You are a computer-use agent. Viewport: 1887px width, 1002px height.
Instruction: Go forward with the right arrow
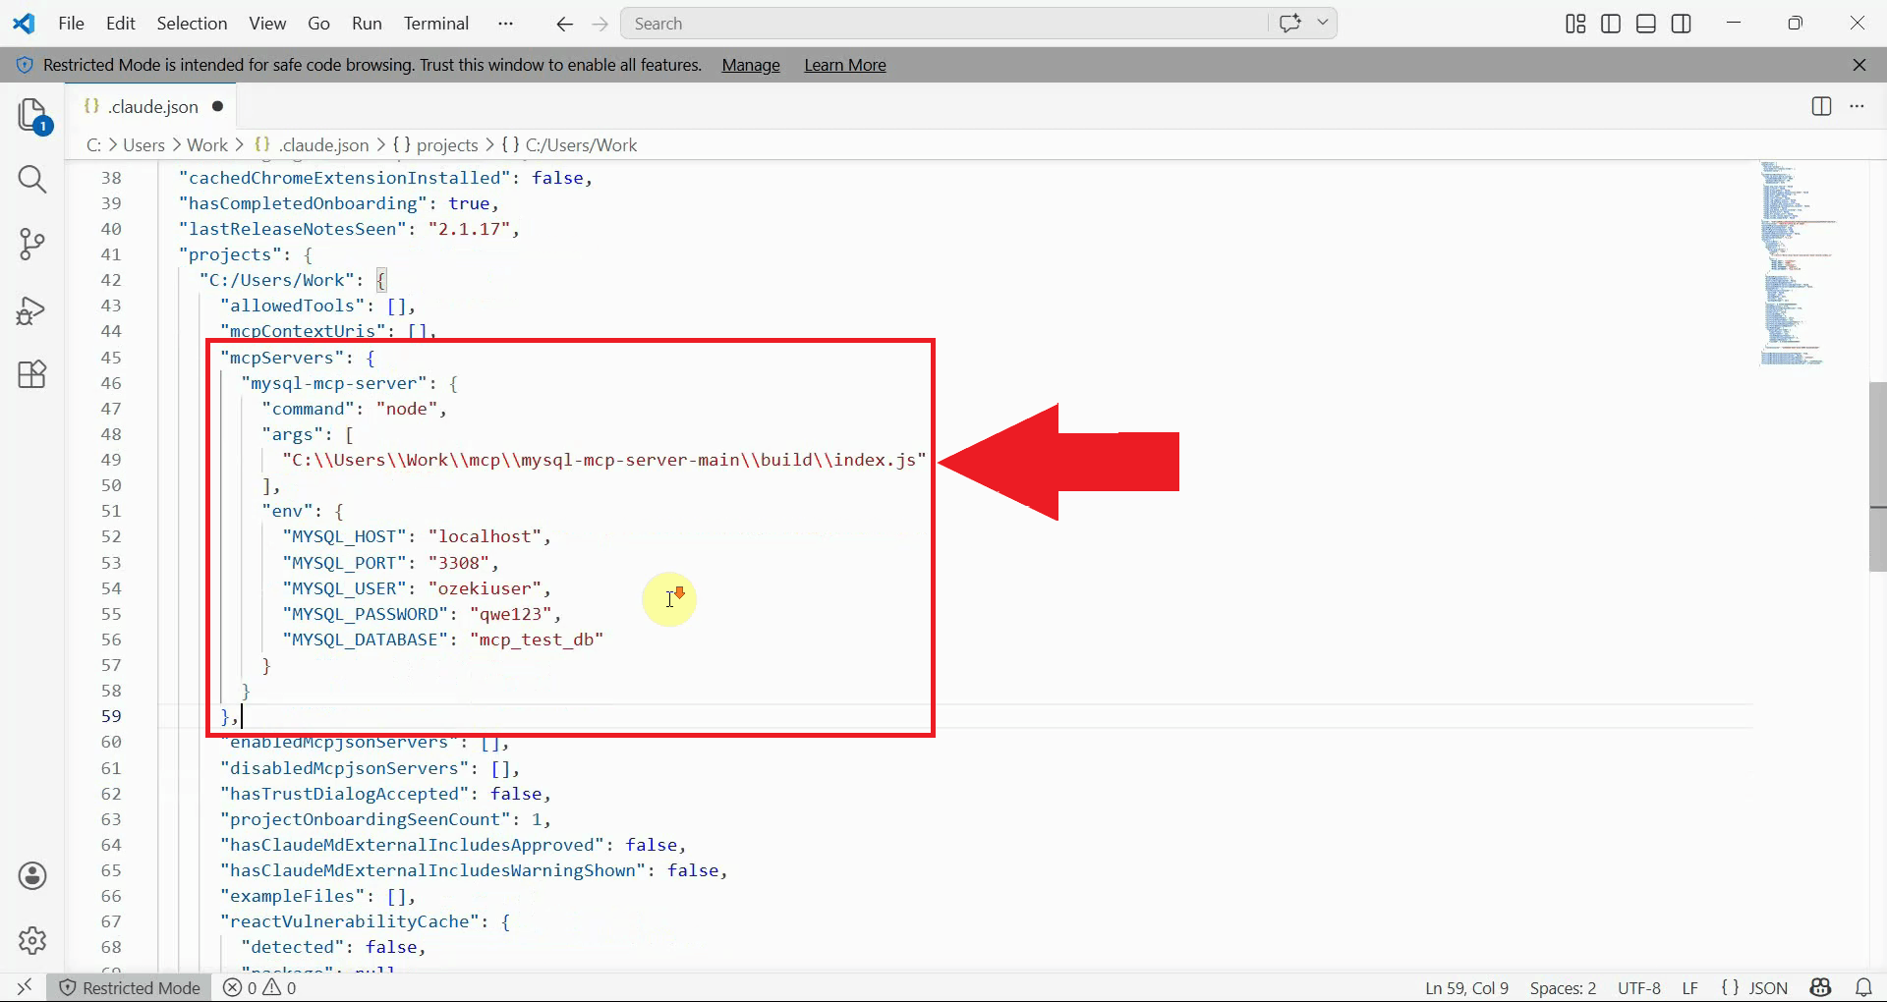pos(600,24)
